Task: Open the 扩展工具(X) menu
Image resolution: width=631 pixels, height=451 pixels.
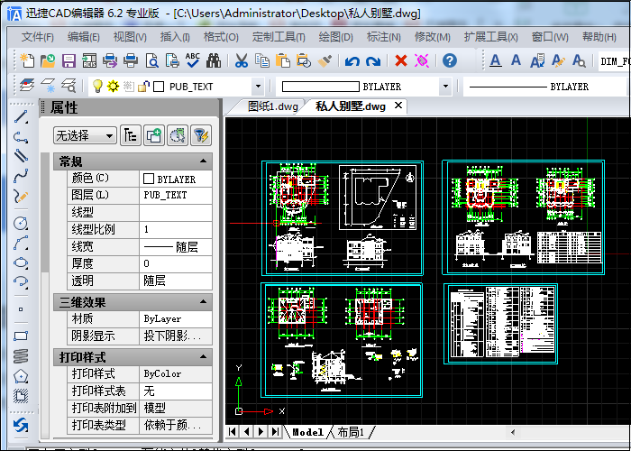Action: tap(491, 37)
